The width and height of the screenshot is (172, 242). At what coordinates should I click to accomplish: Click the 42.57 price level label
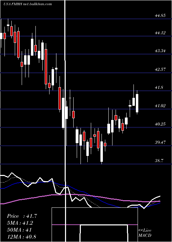click(160, 69)
